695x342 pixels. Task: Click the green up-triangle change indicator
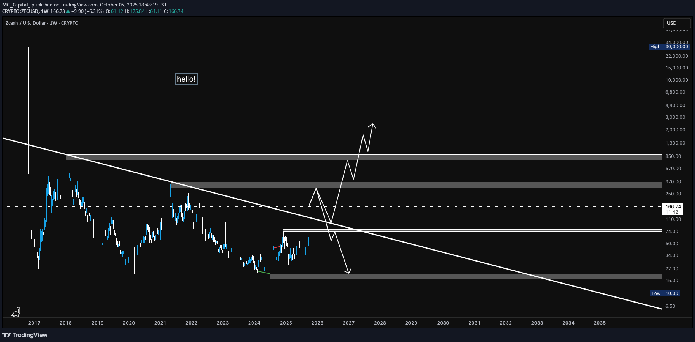tap(69, 11)
